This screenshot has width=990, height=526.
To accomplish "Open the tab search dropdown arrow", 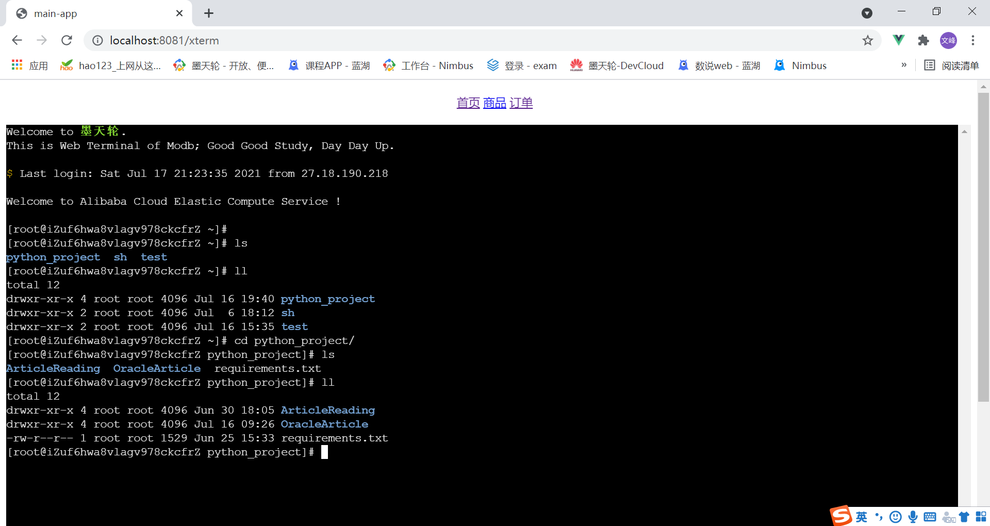I will 867,13.
